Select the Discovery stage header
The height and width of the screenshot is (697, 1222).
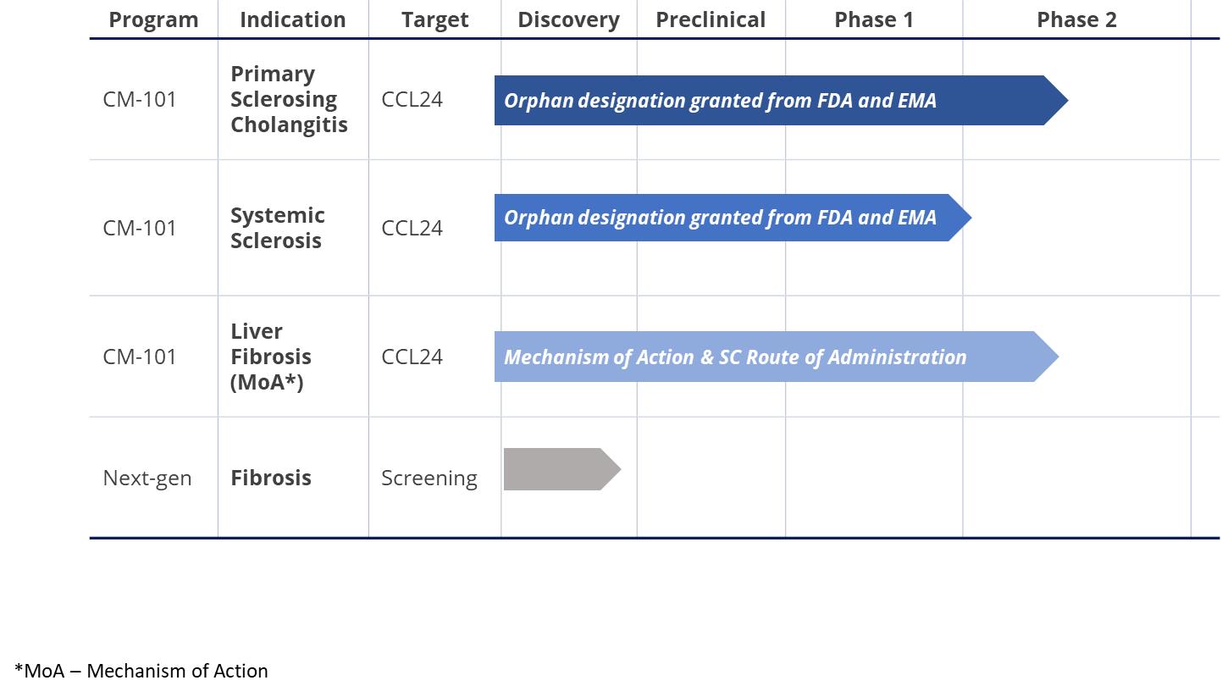pyautogui.click(x=568, y=19)
